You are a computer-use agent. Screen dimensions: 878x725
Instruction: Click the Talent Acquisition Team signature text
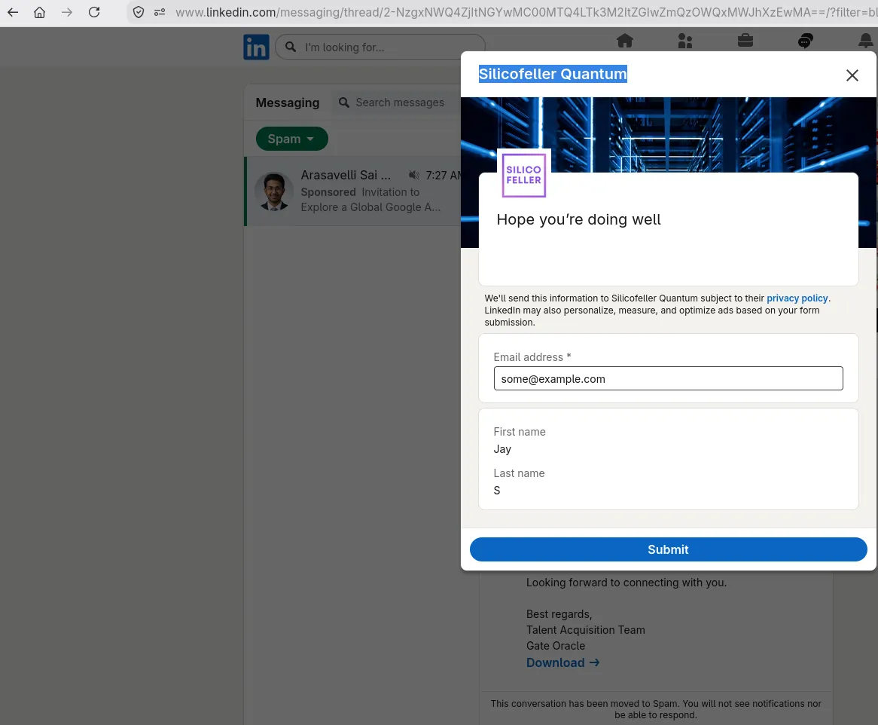[x=585, y=630]
